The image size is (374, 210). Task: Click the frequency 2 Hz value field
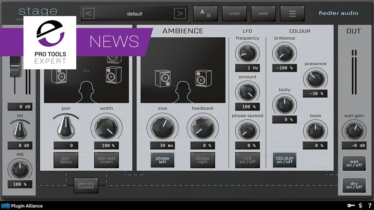247,68
